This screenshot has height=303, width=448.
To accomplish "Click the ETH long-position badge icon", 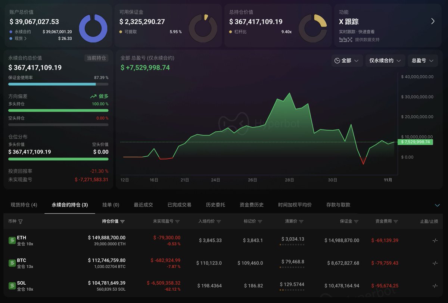I will [12, 240].
